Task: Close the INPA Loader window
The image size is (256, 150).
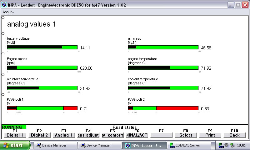Action: (x=245, y=5)
